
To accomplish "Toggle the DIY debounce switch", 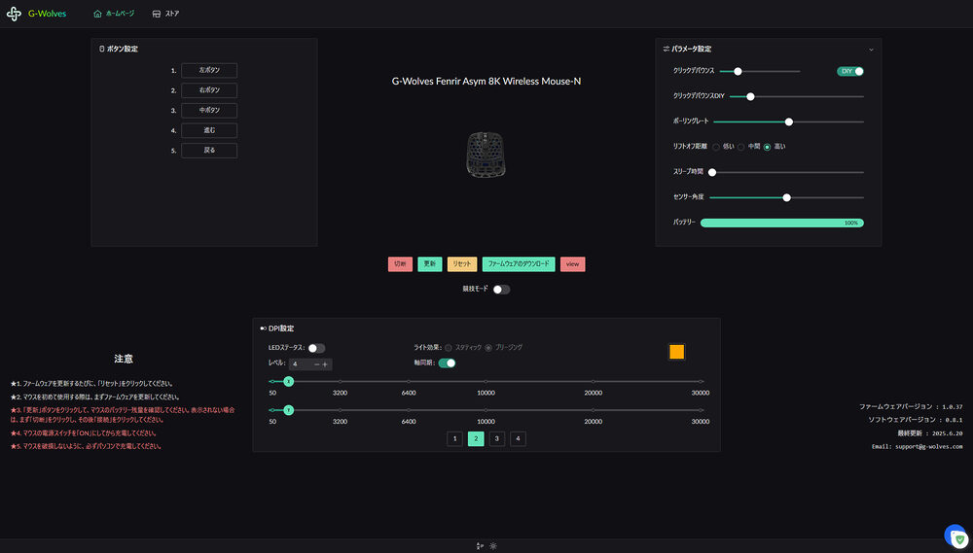I will pyautogui.click(x=850, y=71).
